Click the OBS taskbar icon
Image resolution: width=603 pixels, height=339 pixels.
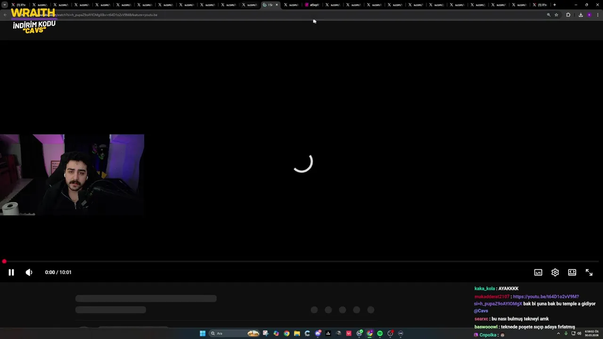click(390, 333)
